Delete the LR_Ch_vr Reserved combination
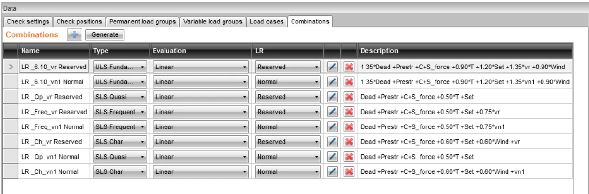Image resolution: width=589 pixels, height=194 pixels. coord(348,142)
